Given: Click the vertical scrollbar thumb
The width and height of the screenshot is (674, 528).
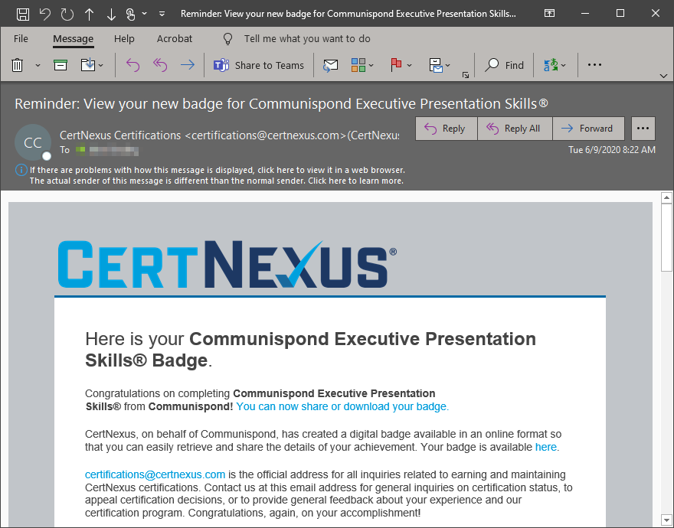Looking at the screenshot, I should pyautogui.click(x=666, y=237).
